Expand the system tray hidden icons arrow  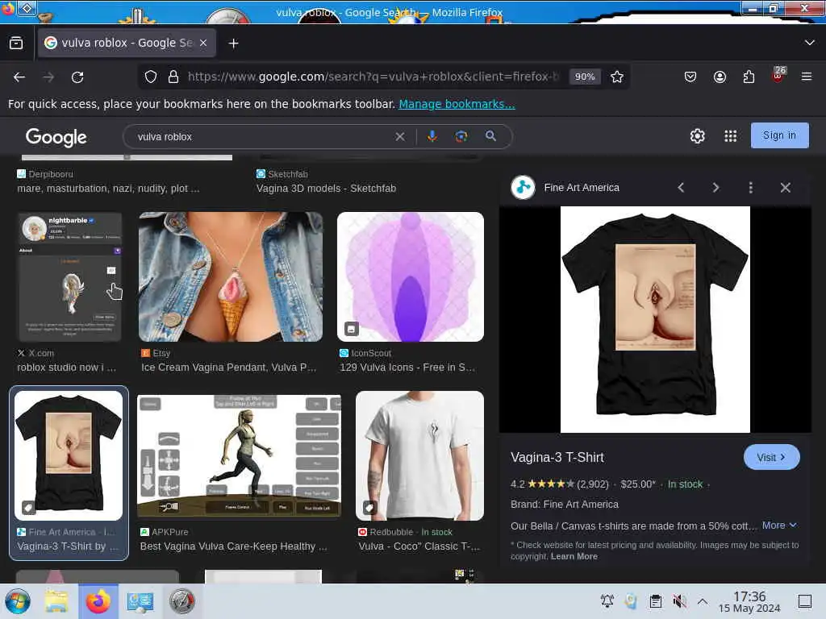[x=703, y=601]
